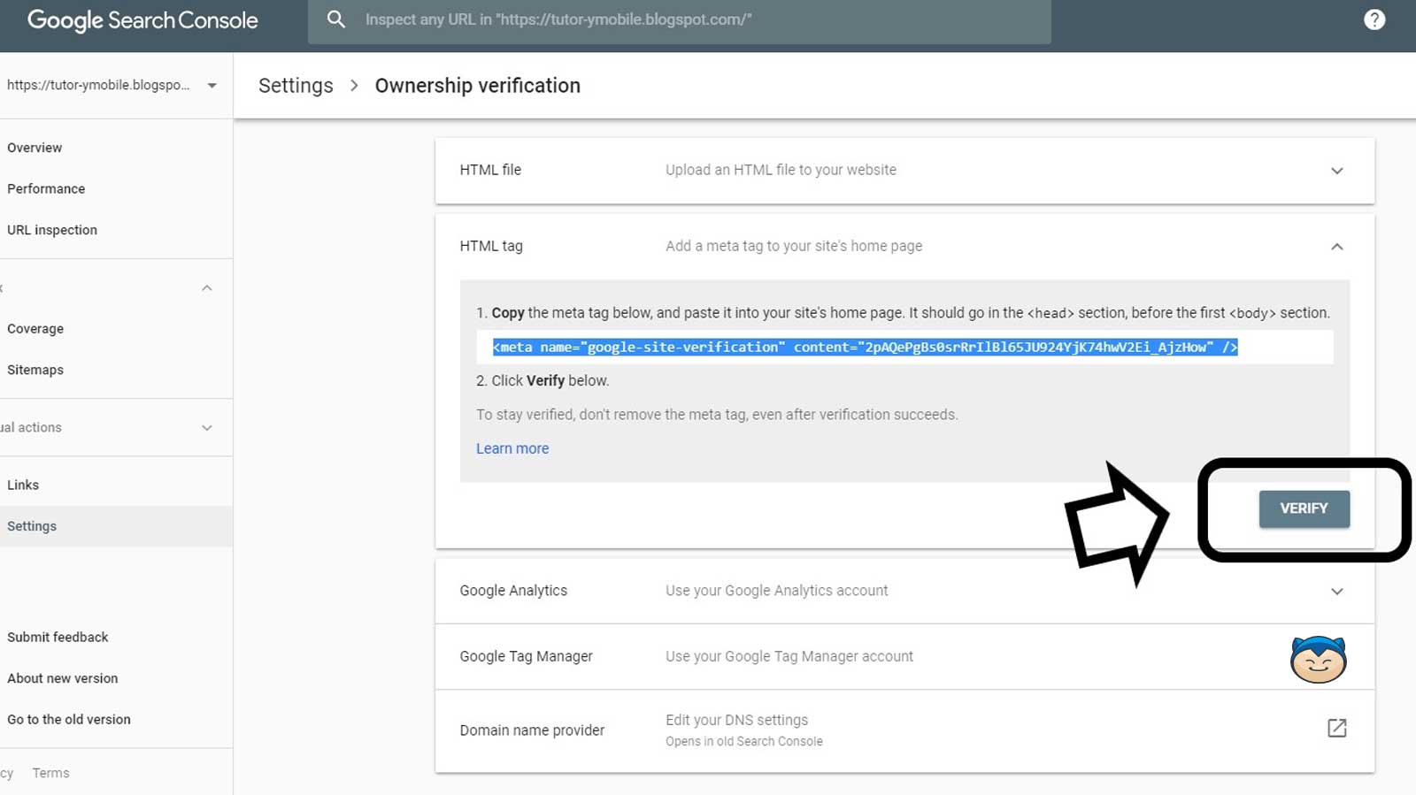Expand the Google Analytics method

coord(1336,592)
